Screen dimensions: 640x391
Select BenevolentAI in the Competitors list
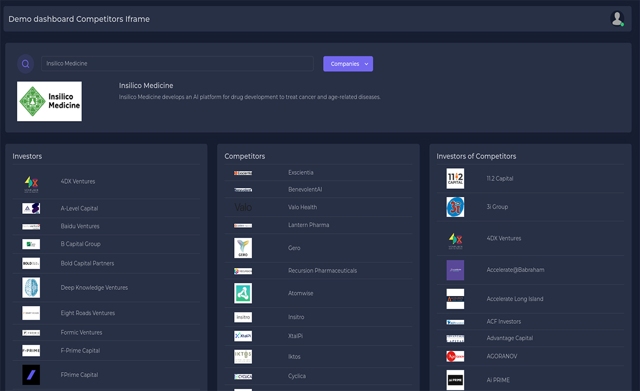(x=305, y=189)
